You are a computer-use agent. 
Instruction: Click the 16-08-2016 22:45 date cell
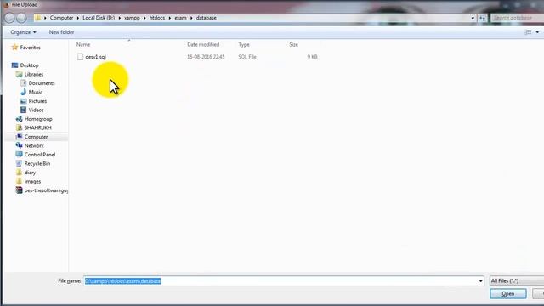click(x=206, y=57)
